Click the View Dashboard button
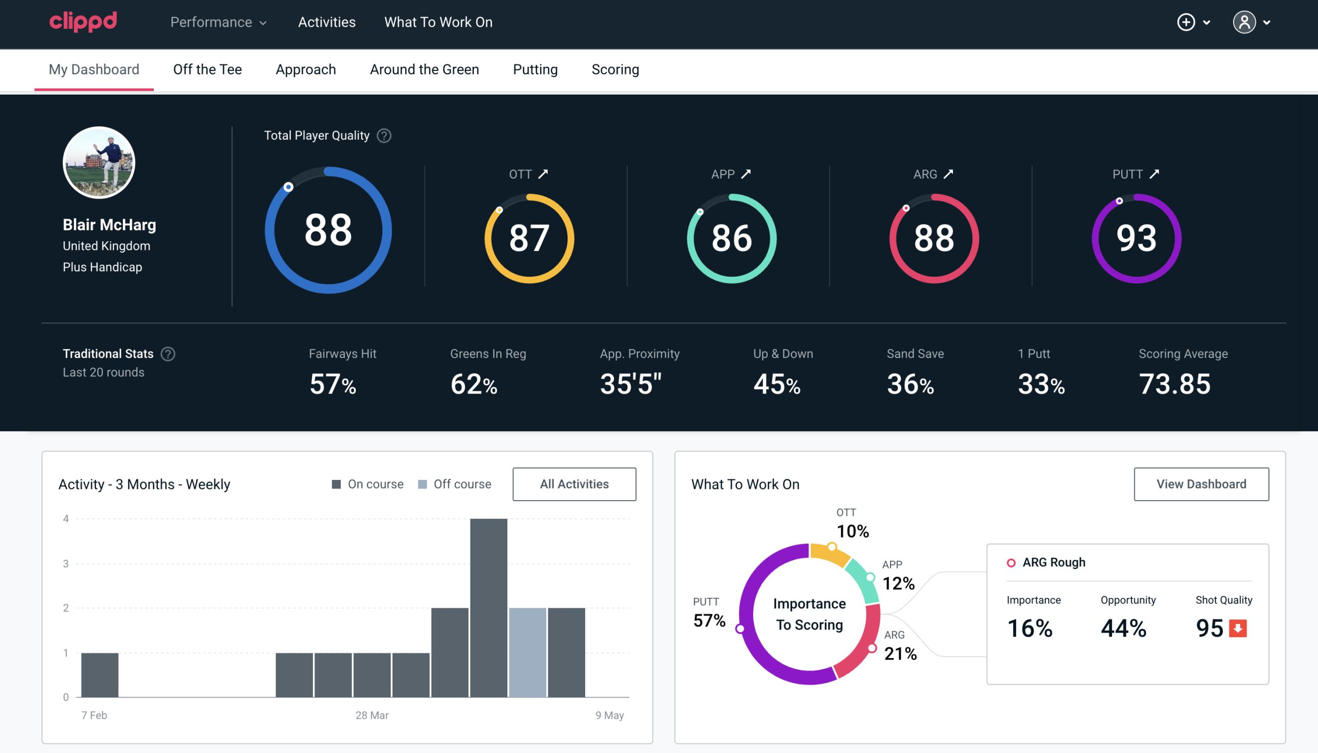The image size is (1318, 753). [x=1200, y=483]
